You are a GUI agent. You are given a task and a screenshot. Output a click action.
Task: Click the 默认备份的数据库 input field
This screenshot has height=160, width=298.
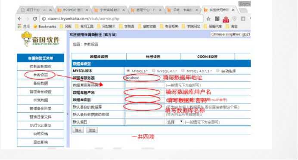pos(145,107)
